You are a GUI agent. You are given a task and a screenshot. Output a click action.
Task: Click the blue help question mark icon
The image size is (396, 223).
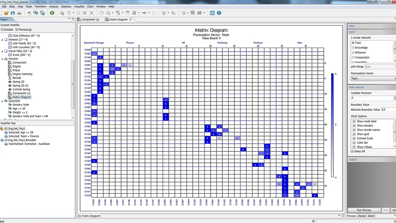click(219, 13)
